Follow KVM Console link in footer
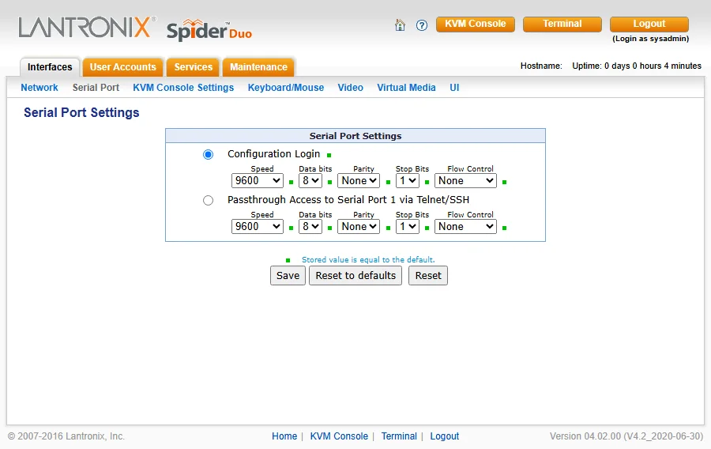The image size is (711, 449). 339,436
